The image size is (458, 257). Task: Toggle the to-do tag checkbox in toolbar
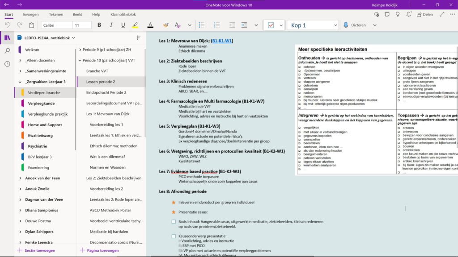pyautogui.click(x=271, y=25)
